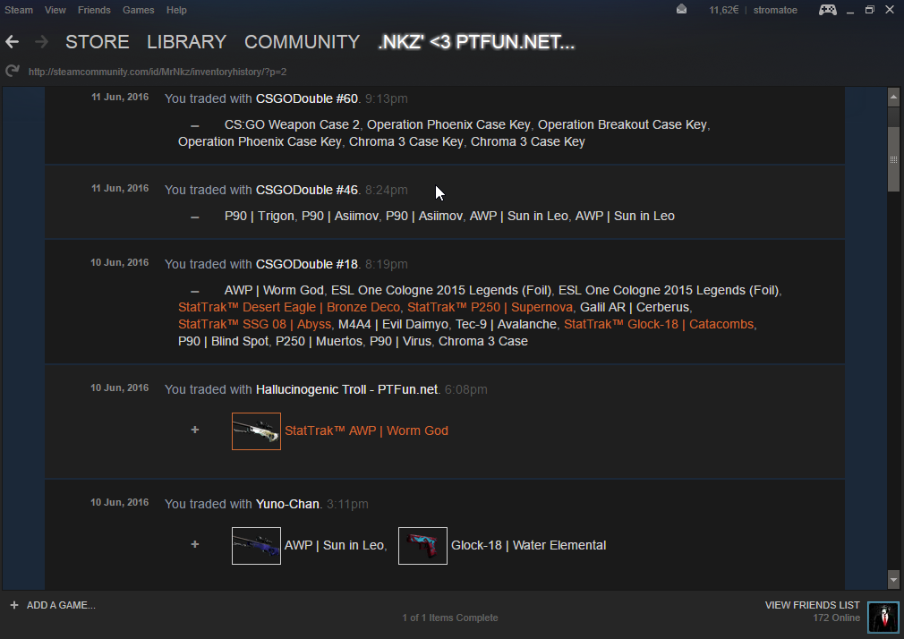Open Yuno-Chan's profile link
Screen dimensions: 904x639
(x=287, y=504)
